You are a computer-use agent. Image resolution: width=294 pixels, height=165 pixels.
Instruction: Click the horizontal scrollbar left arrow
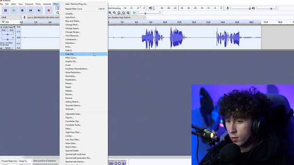click(23, 157)
